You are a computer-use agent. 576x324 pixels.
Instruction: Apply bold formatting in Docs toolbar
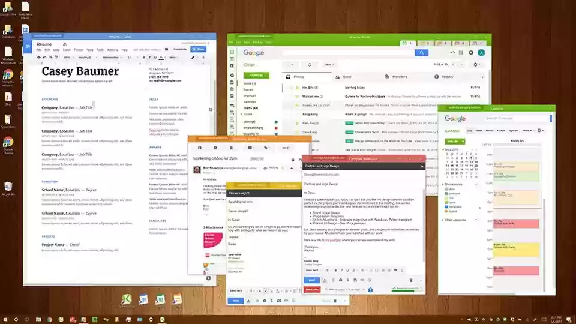(143, 58)
